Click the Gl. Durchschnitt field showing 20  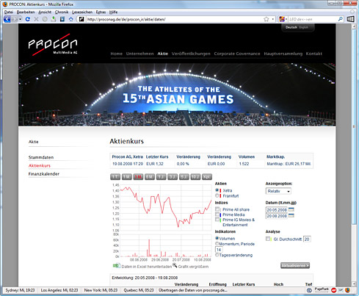(307, 239)
